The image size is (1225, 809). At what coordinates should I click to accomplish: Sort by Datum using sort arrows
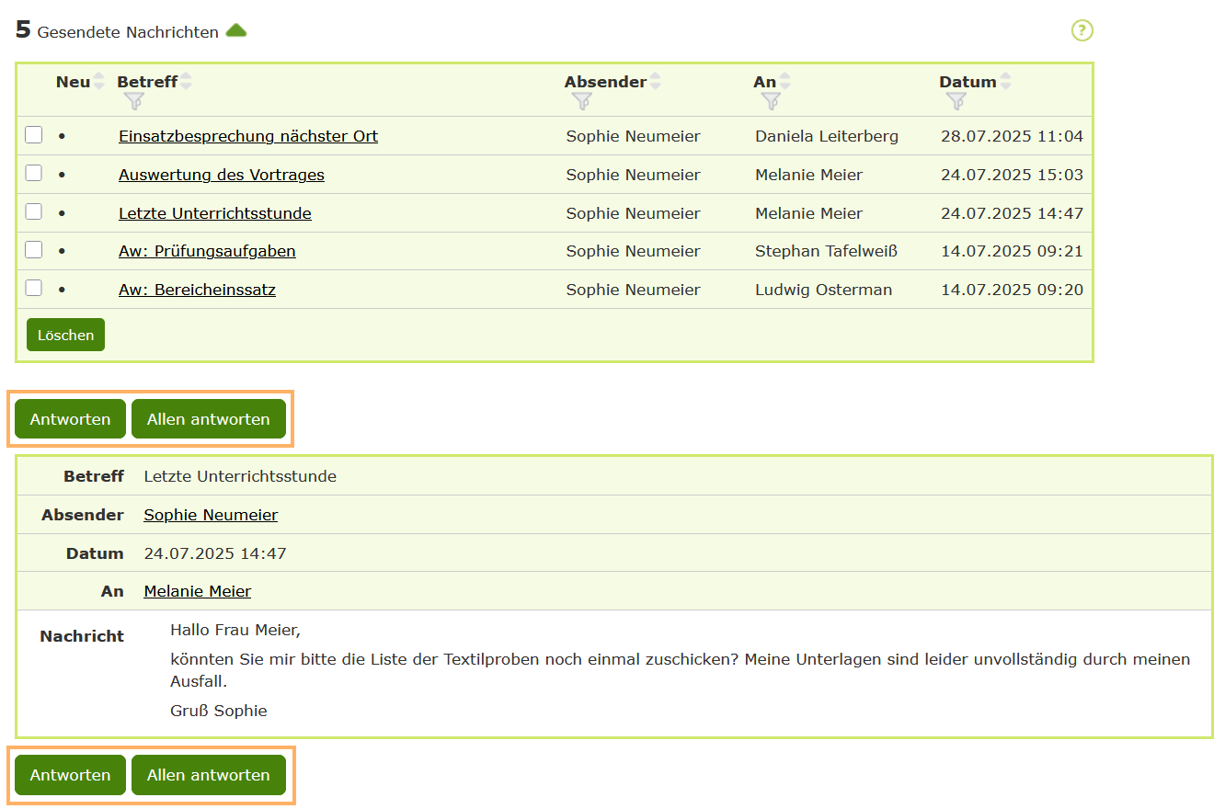click(x=1005, y=82)
